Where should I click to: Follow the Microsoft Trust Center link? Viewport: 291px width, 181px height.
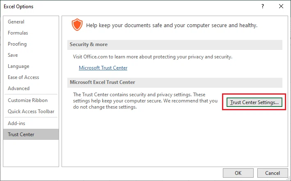pyautogui.click(x=103, y=68)
